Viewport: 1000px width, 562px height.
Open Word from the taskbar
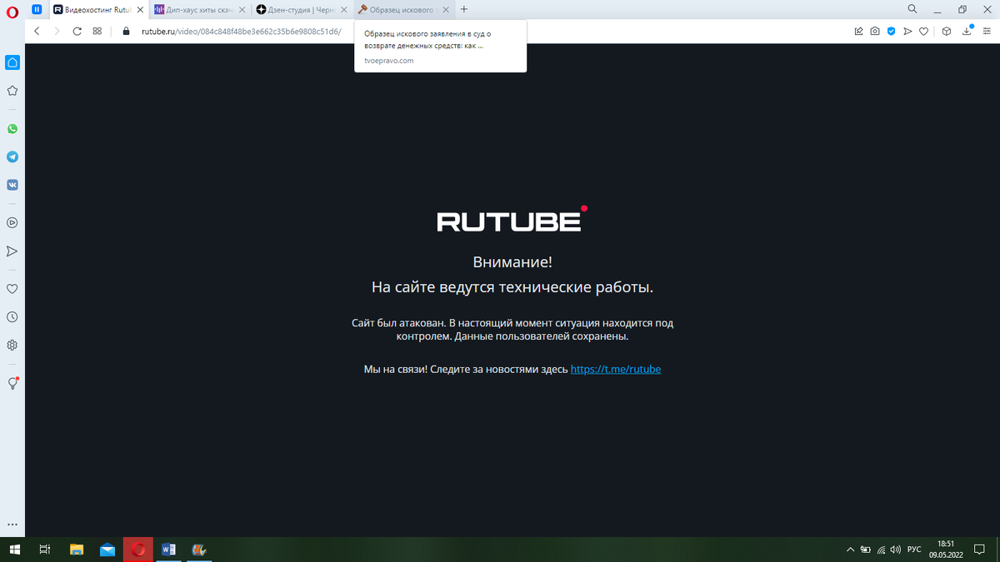(x=168, y=550)
